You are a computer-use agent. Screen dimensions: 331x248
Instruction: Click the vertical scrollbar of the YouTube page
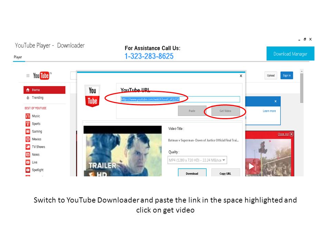coord(302,88)
